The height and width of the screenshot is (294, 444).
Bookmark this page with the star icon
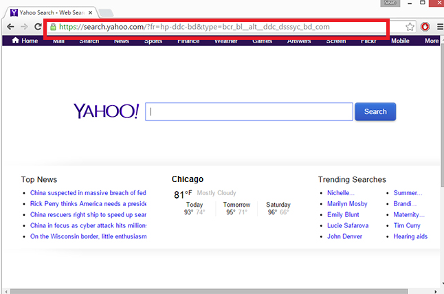pyautogui.click(x=410, y=27)
